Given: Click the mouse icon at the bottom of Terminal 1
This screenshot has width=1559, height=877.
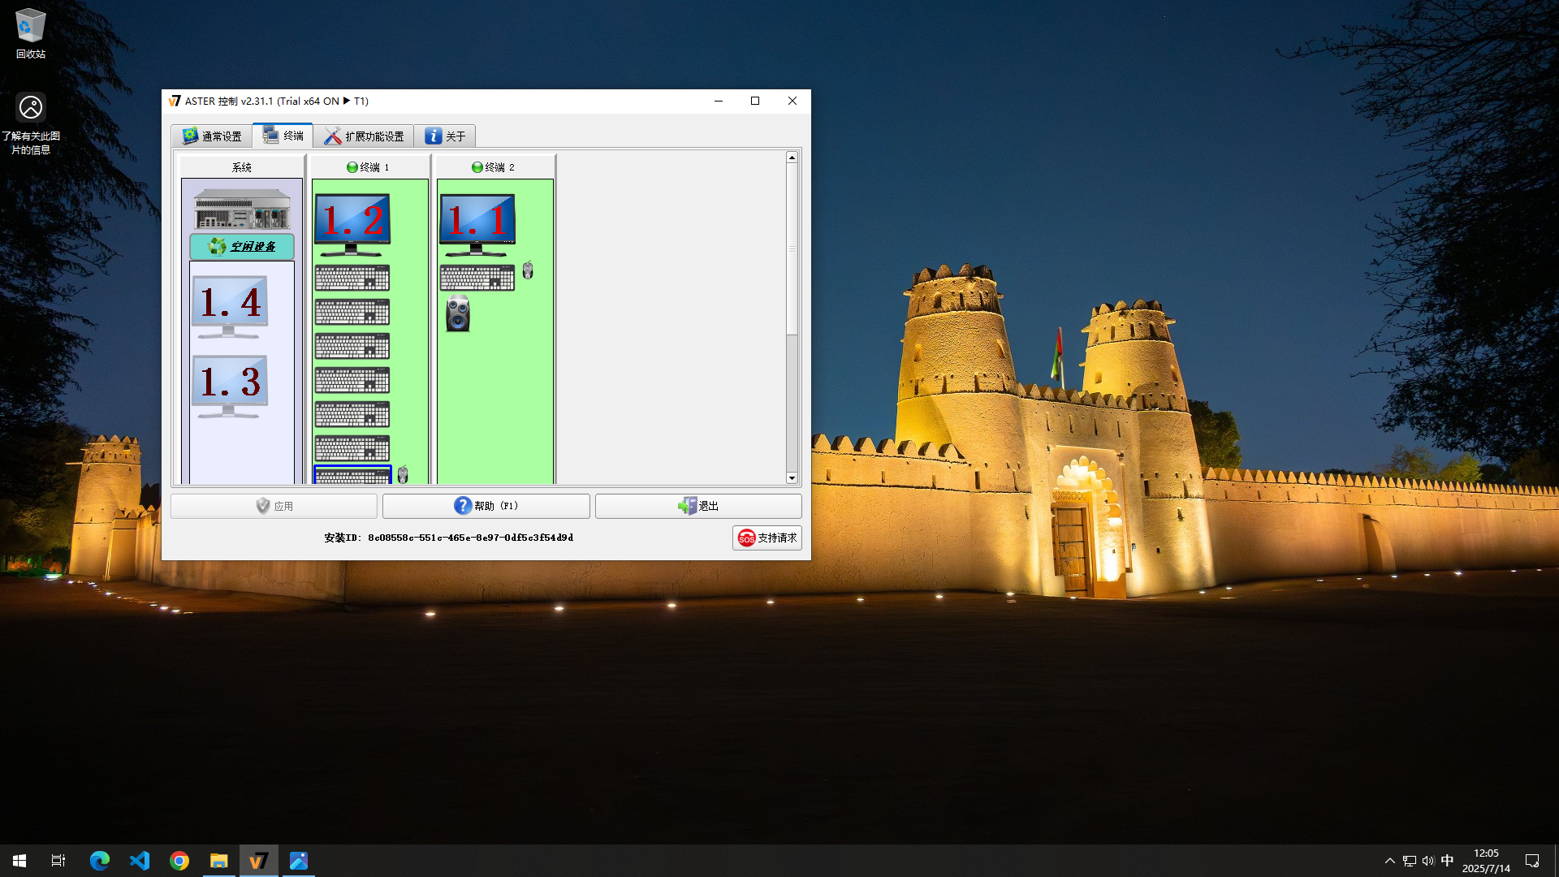Looking at the screenshot, I should (x=403, y=474).
